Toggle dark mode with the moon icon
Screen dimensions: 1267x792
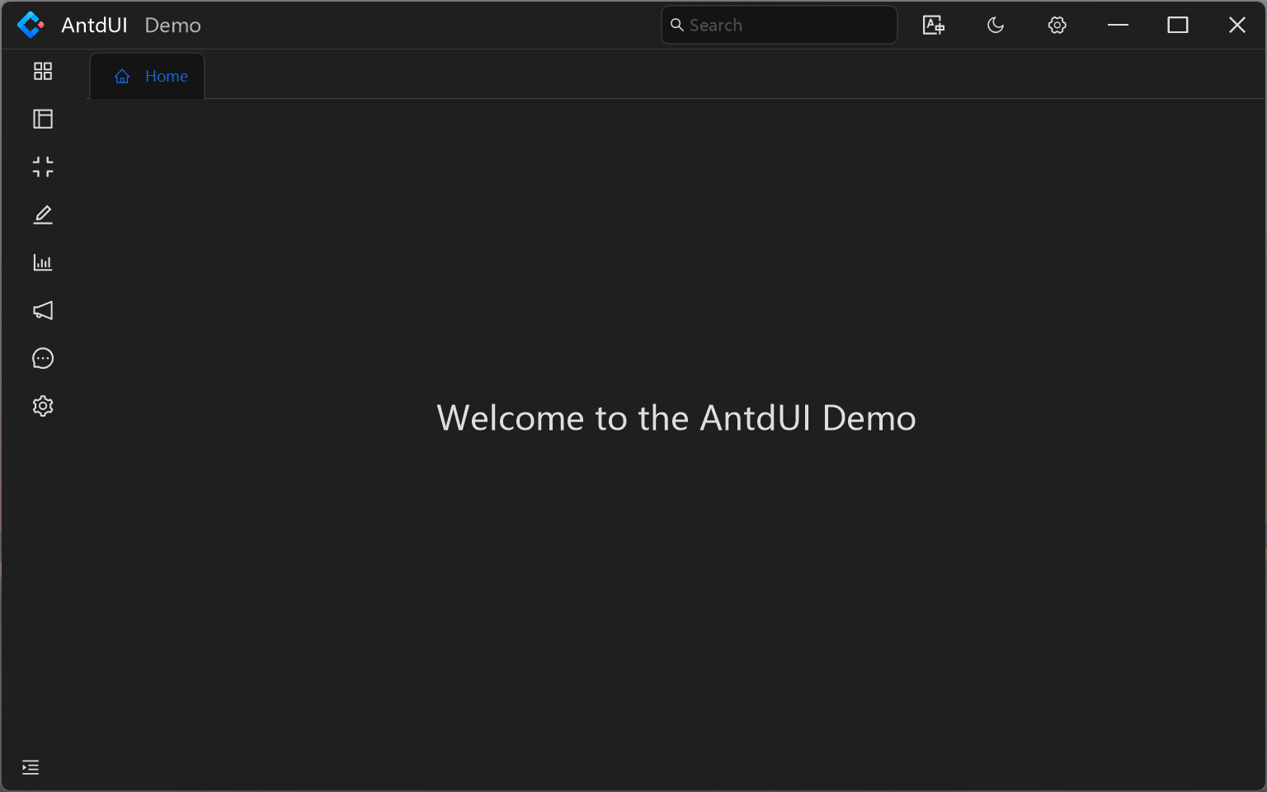coord(996,26)
